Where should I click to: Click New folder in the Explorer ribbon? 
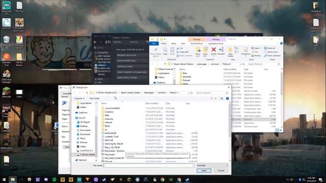230,52
